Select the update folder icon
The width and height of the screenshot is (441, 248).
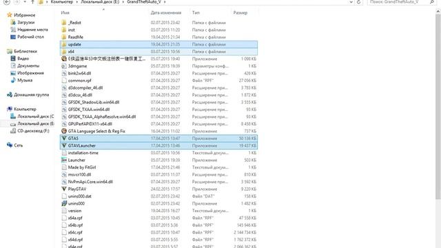click(x=64, y=44)
